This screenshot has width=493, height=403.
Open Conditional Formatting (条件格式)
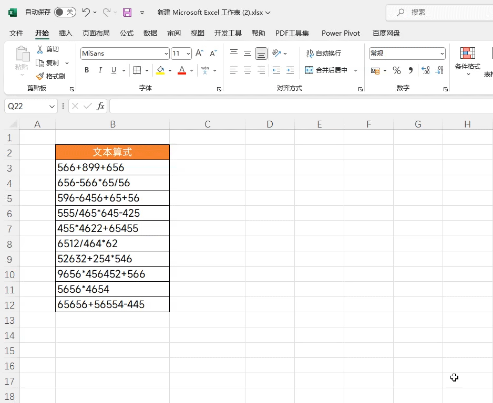(468, 61)
